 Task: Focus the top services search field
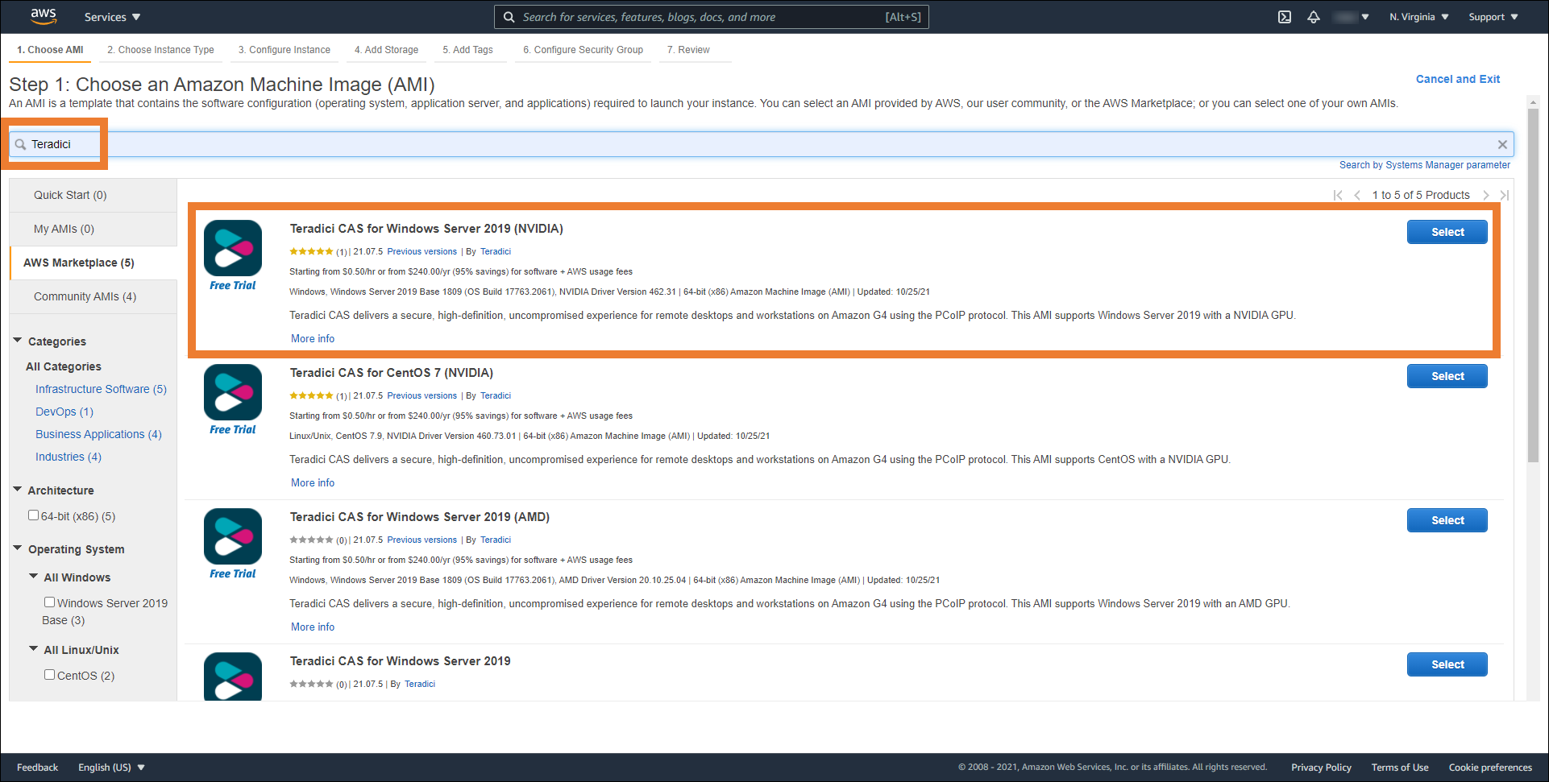point(712,17)
